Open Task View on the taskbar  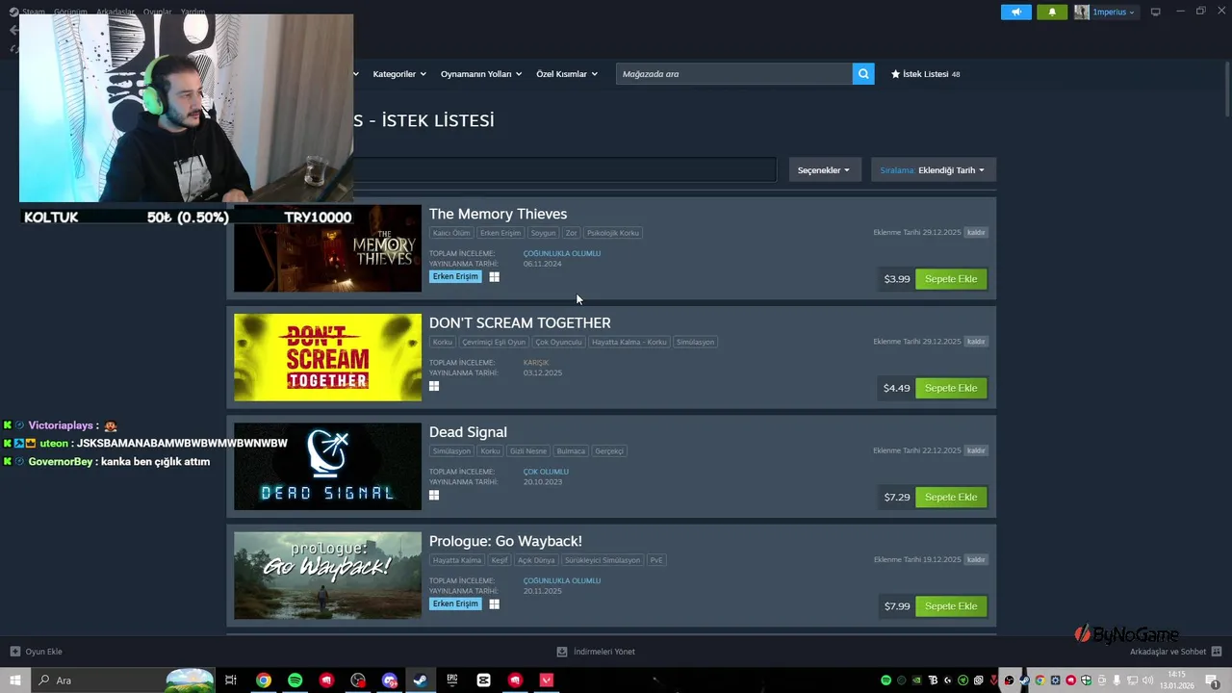(231, 680)
